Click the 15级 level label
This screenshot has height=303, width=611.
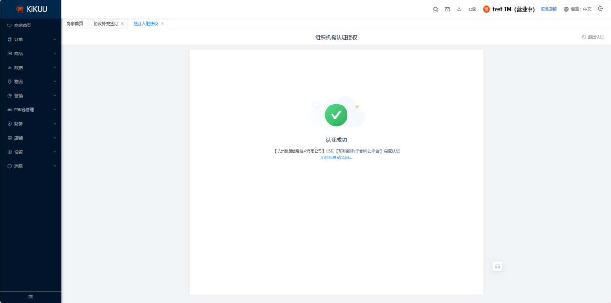472,9
